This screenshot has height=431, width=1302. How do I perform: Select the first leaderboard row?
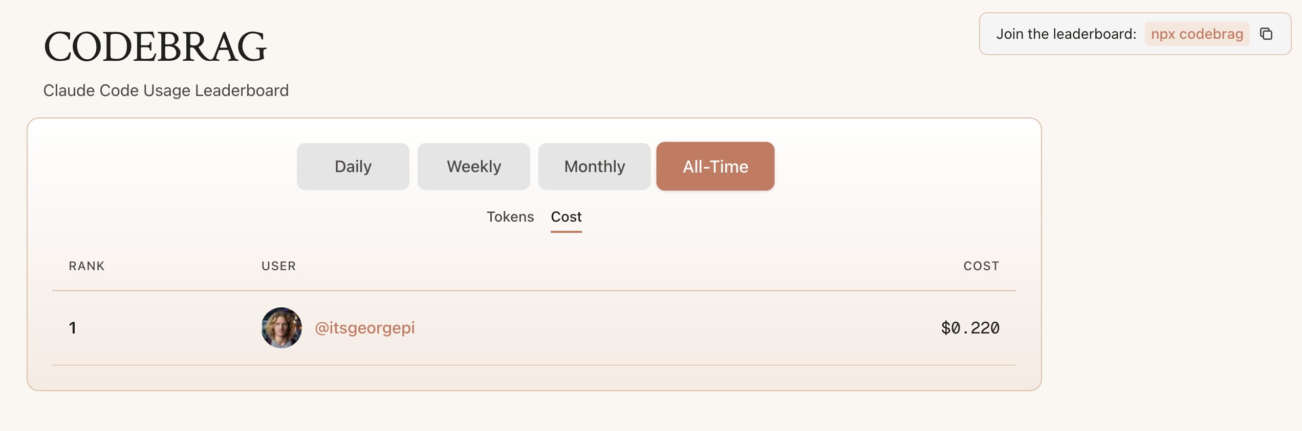[x=614, y=328]
